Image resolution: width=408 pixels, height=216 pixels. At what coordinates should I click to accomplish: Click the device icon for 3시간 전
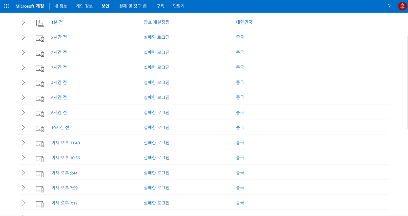point(40,68)
